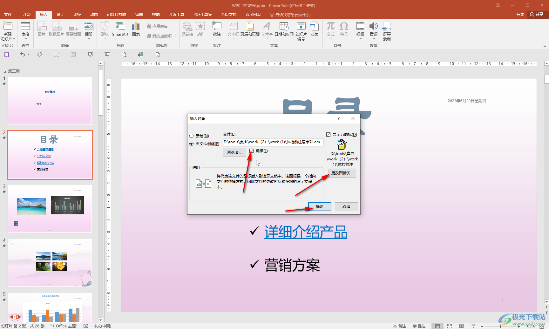Cancel the Insert Object dialog

point(346,207)
